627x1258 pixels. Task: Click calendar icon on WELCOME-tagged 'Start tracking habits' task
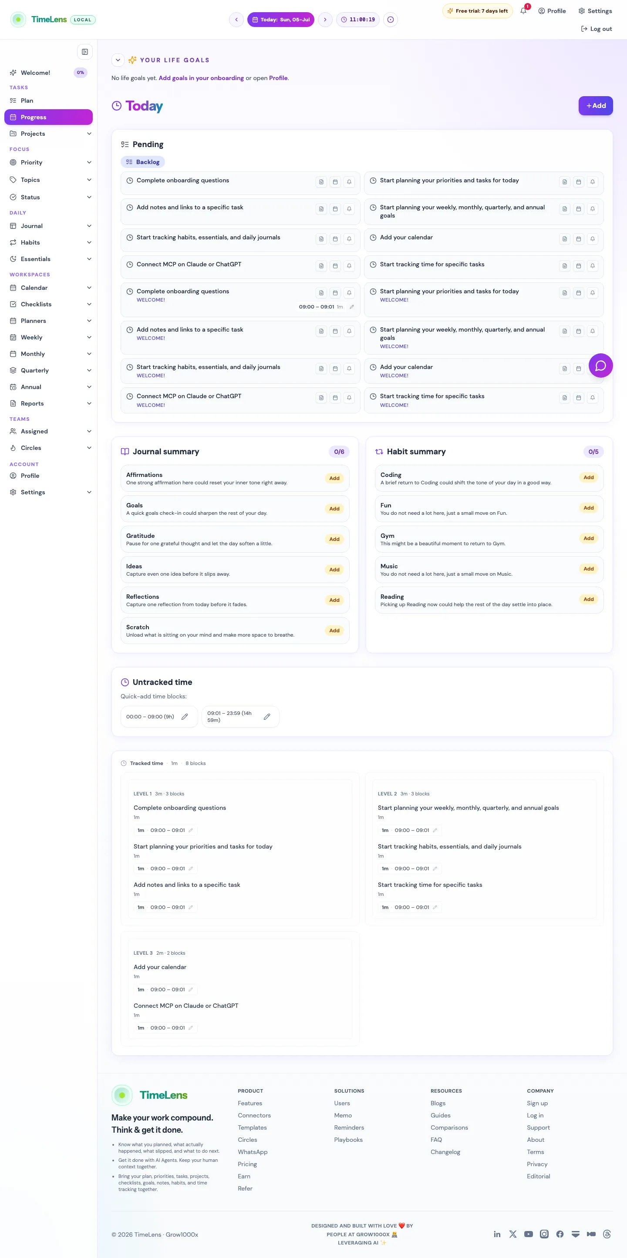(335, 369)
